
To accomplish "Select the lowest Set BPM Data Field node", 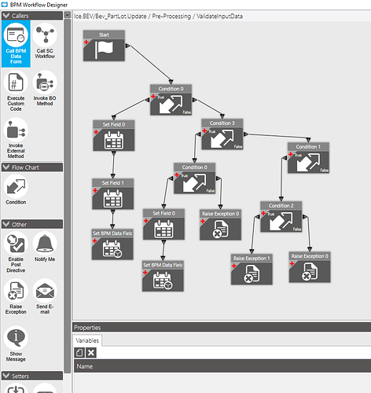I will pos(163,276).
